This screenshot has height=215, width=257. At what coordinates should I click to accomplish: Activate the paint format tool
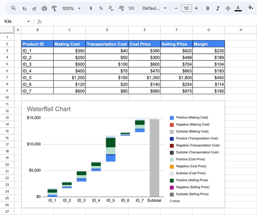54,8
